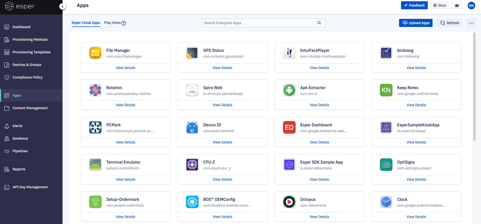Image resolution: width=481 pixels, height=224 pixels.
Task: Click the graduation cap learning icon
Action: point(457,5)
